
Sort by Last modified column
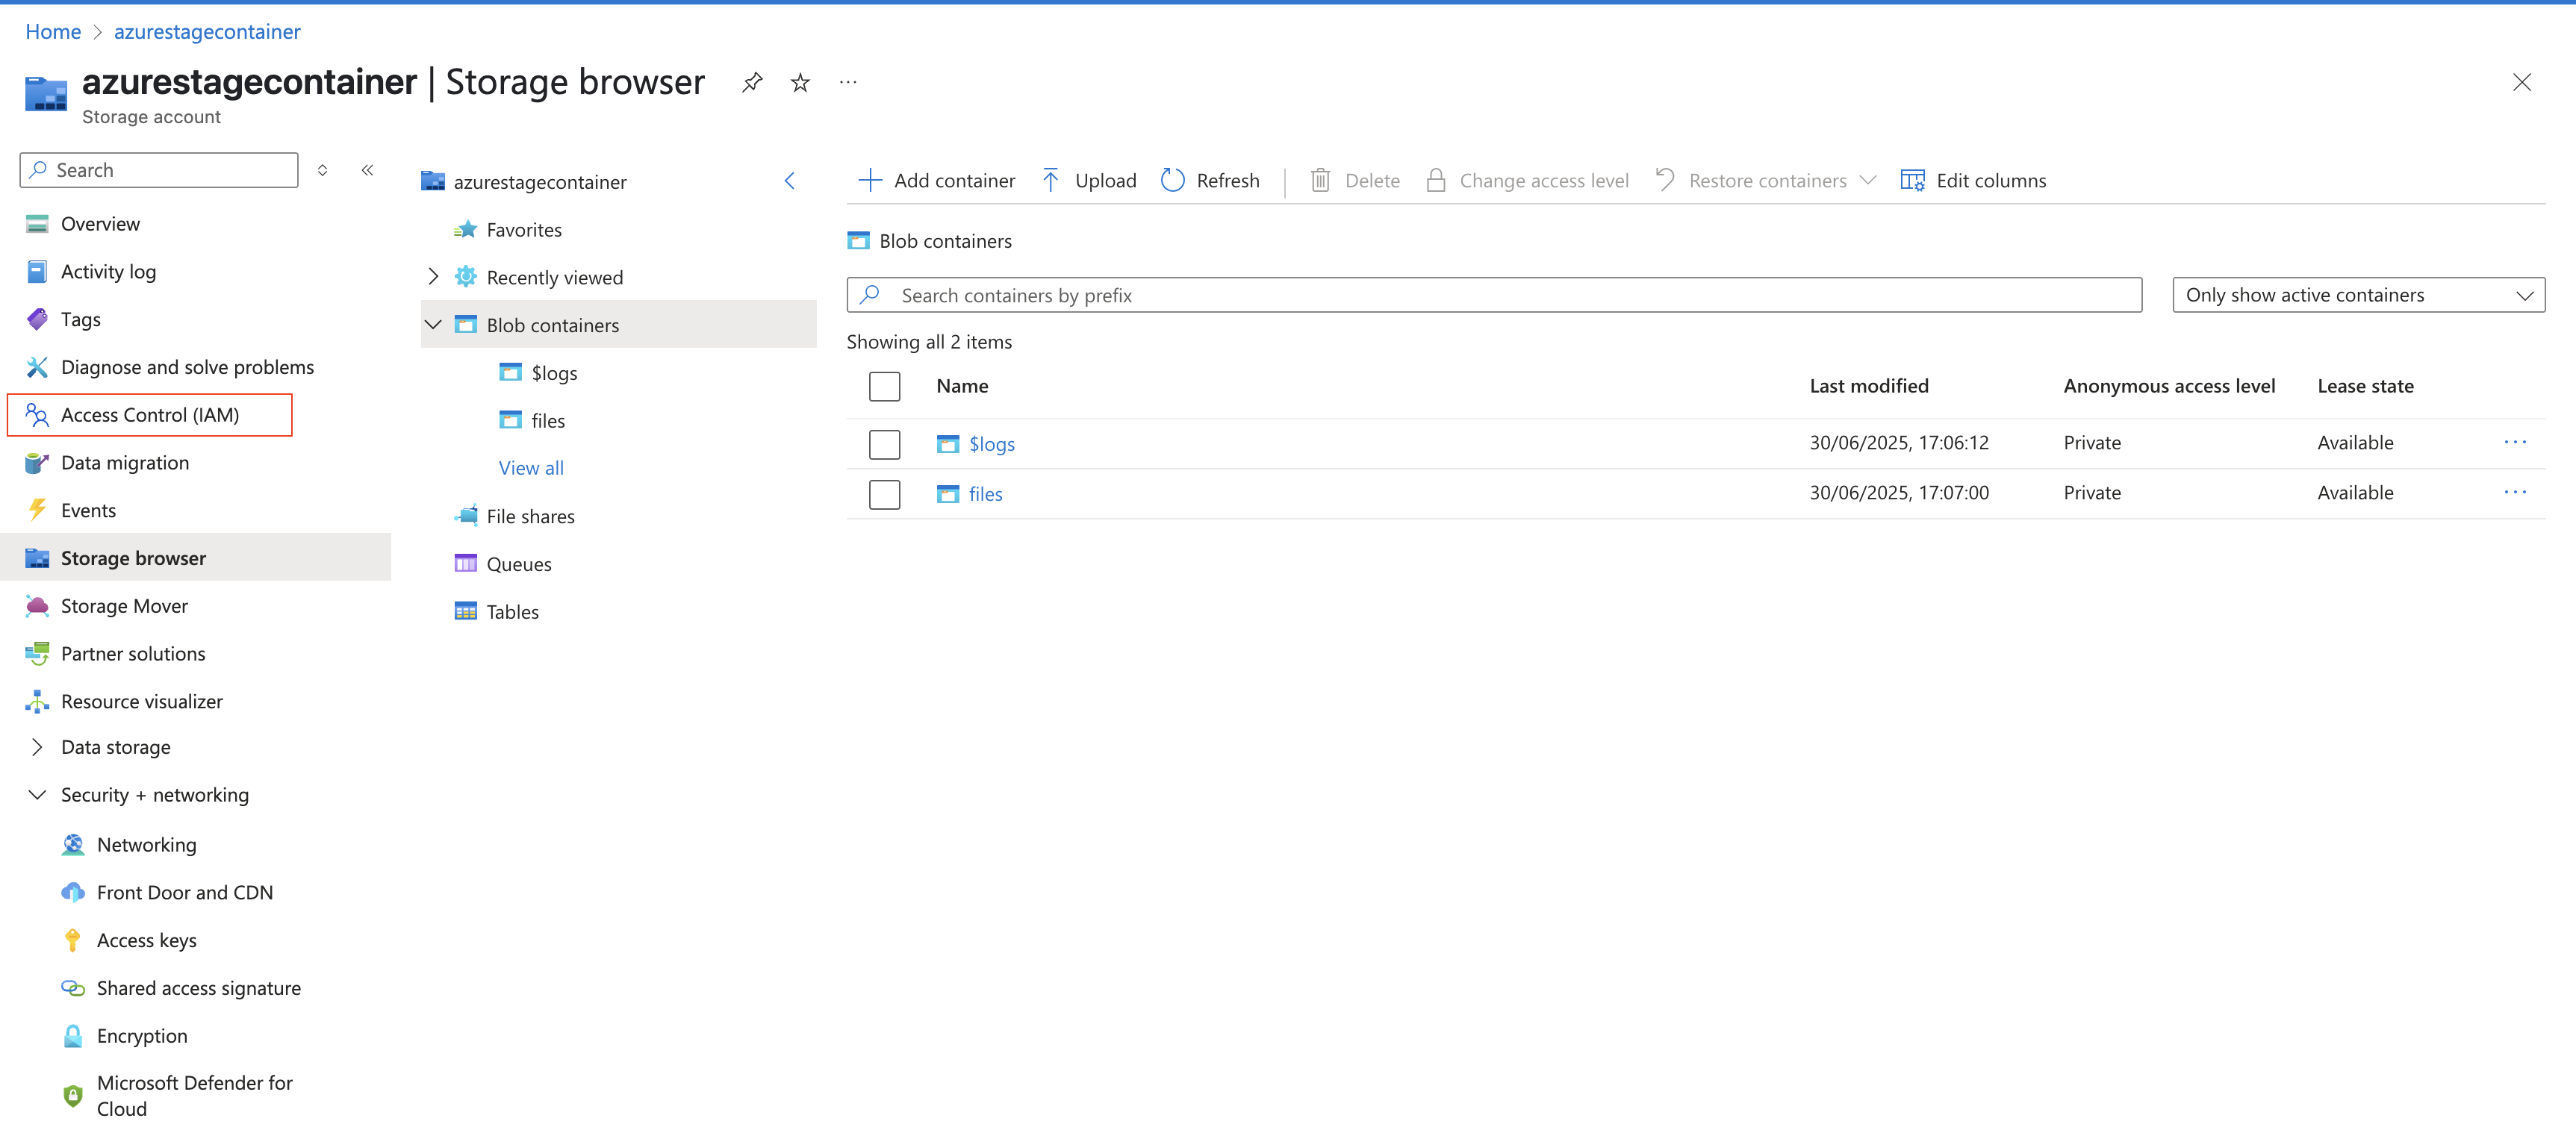pos(1868,386)
